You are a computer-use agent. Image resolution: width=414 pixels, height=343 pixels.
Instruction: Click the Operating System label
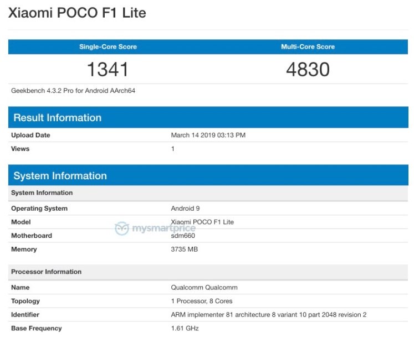point(39,208)
